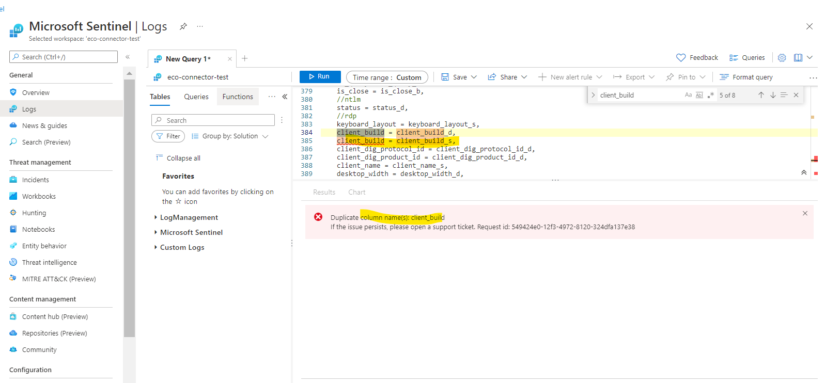
Task: Open the Queries gallery button
Action: [x=747, y=57]
